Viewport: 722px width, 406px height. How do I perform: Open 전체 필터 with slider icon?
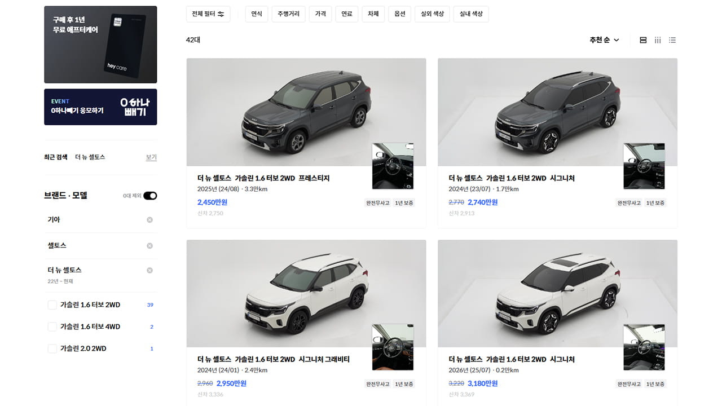tap(208, 14)
